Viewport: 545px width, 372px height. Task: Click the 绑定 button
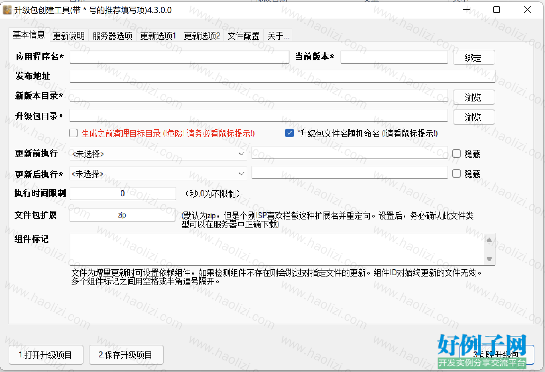(474, 57)
